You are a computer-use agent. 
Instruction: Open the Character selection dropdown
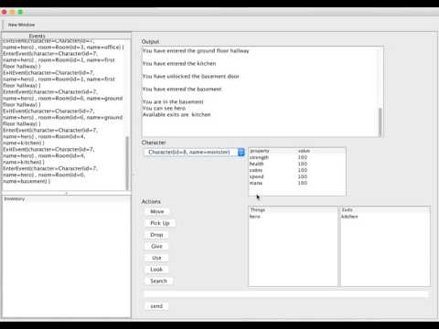[x=194, y=152]
